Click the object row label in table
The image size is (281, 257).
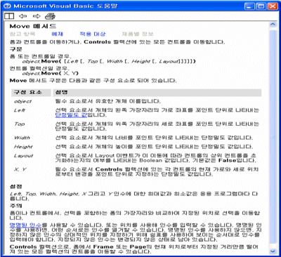[22, 101]
